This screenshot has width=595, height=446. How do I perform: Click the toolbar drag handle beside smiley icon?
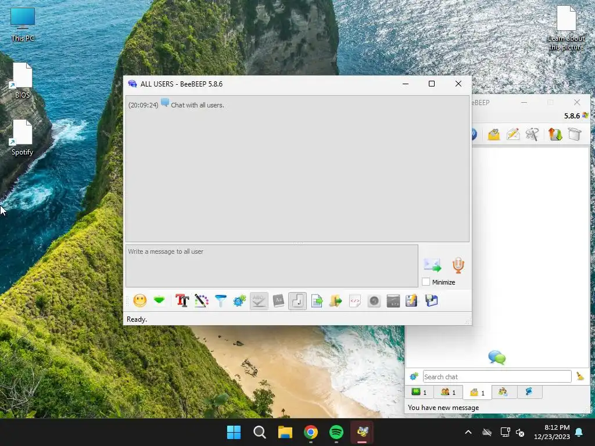pyautogui.click(x=128, y=301)
